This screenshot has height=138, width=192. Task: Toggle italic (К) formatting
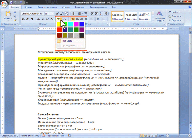tap(28, 19)
